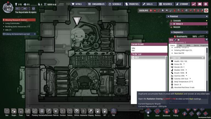This screenshot has width=211, height=119.
Task: Open the Oxygen build category
Action: click(13, 111)
